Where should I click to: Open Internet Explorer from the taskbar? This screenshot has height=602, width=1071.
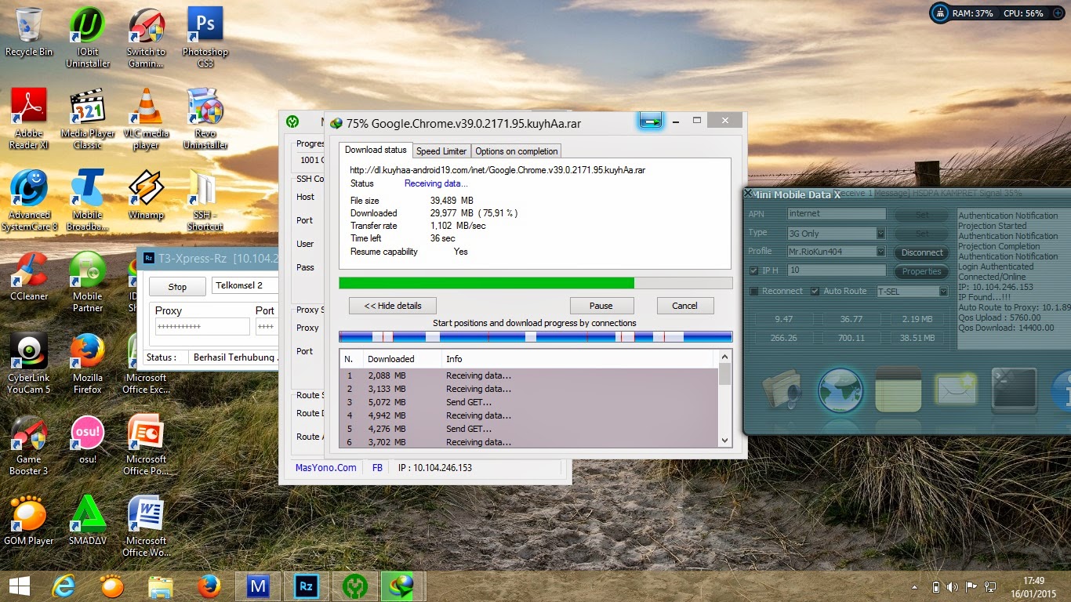coord(64,586)
